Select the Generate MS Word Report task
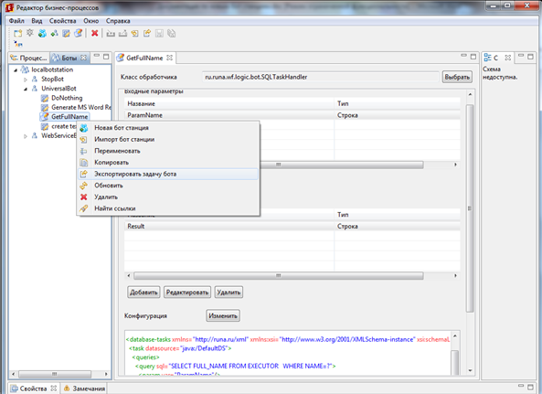Viewport: 542px width, 394px height. [x=81, y=107]
